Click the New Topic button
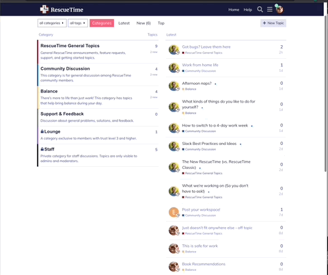Screen dimensions: 328x275 coord(273,23)
